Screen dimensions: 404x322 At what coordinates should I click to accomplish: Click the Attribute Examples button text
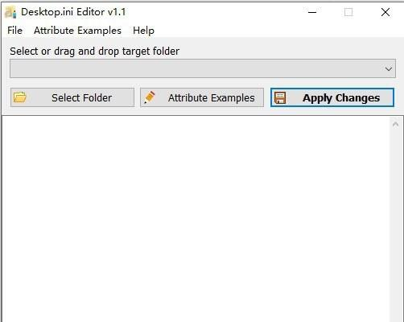tap(212, 97)
